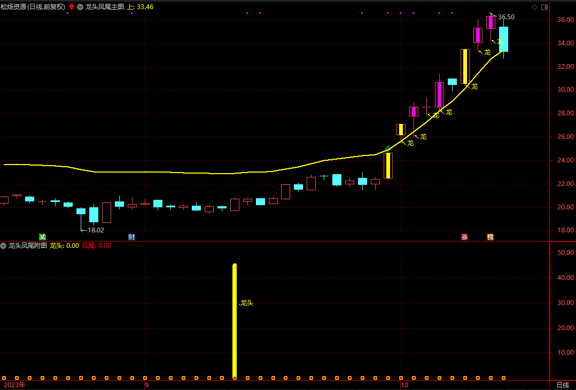The image size is (576, 390).
Task: Open the 涨 event marker
Action: click(464, 237)
